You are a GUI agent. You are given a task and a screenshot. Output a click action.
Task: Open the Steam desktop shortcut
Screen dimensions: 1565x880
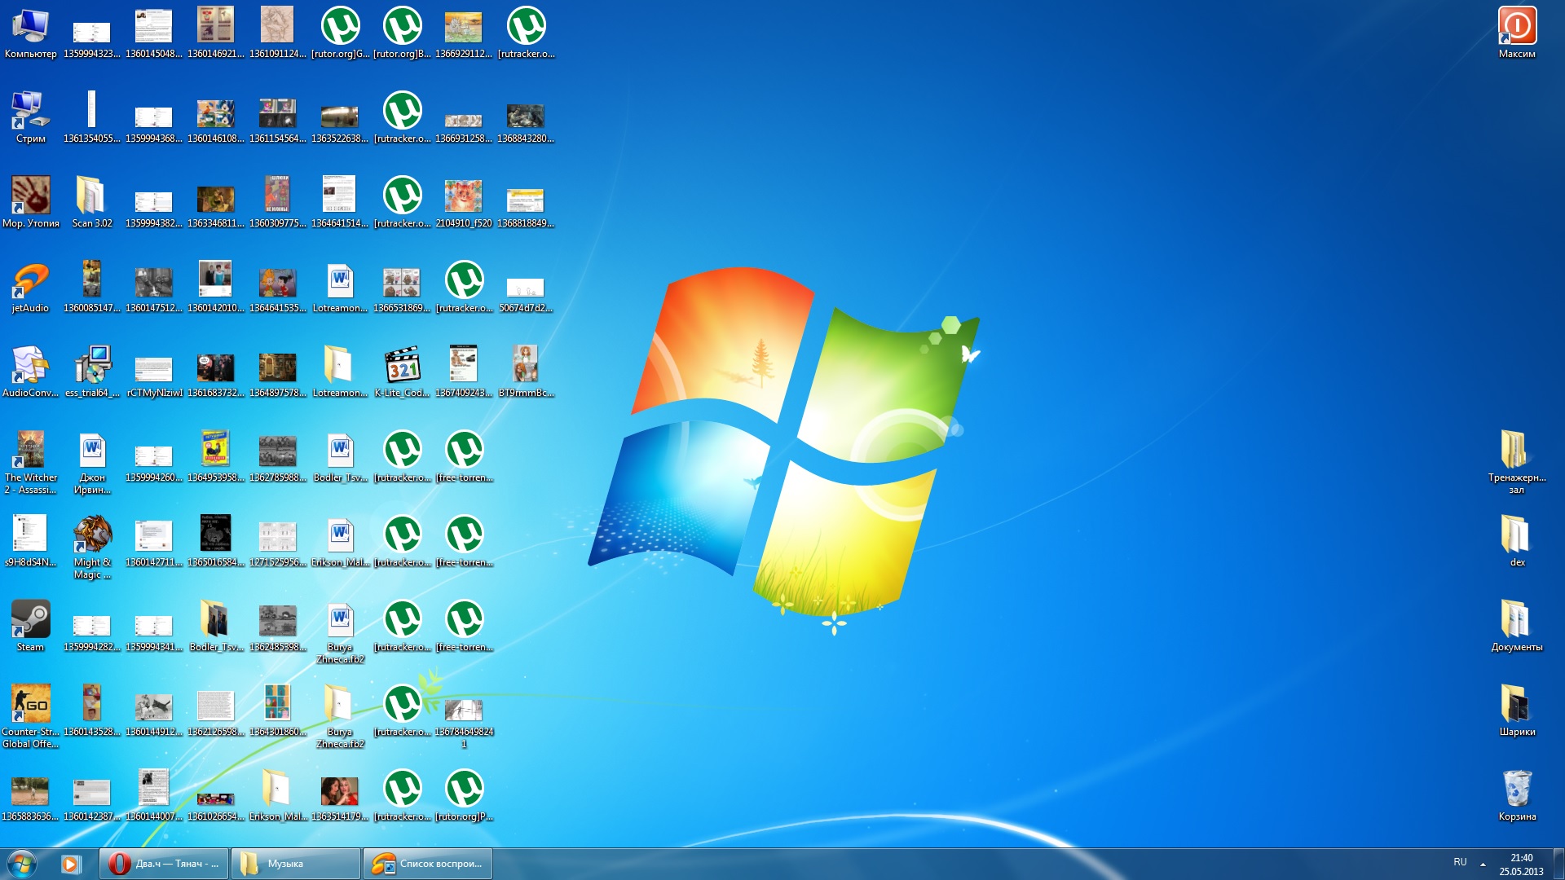pyautogui.click(x=30, y=626)
